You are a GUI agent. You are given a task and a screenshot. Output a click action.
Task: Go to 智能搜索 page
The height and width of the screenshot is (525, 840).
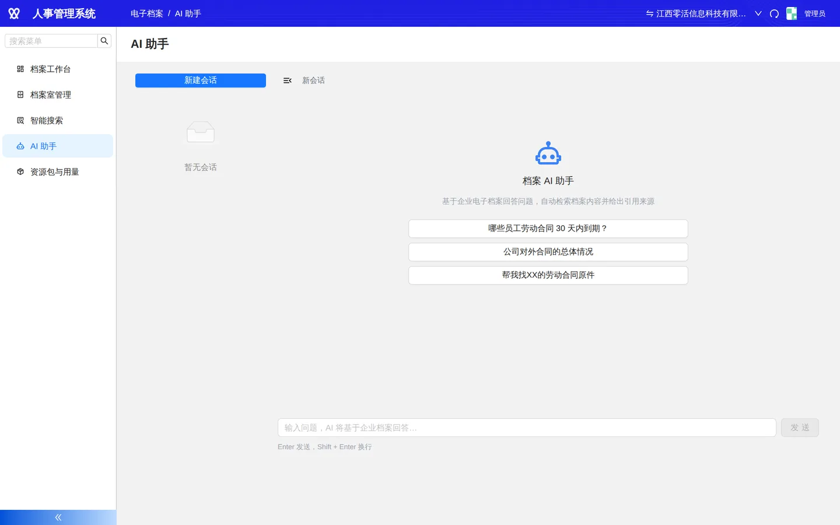(x=58, y=120)
